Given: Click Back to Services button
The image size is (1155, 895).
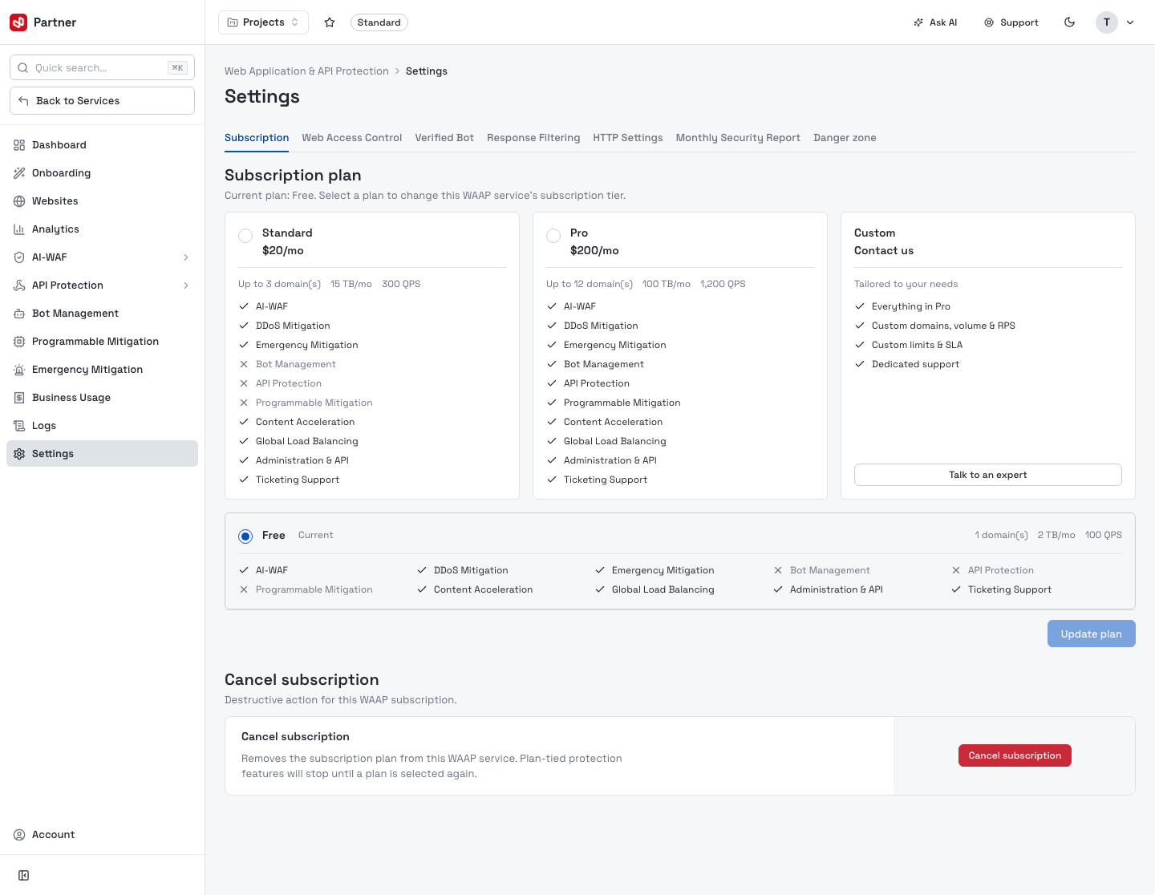Looking at the screenshot, I should coord(102,101).
